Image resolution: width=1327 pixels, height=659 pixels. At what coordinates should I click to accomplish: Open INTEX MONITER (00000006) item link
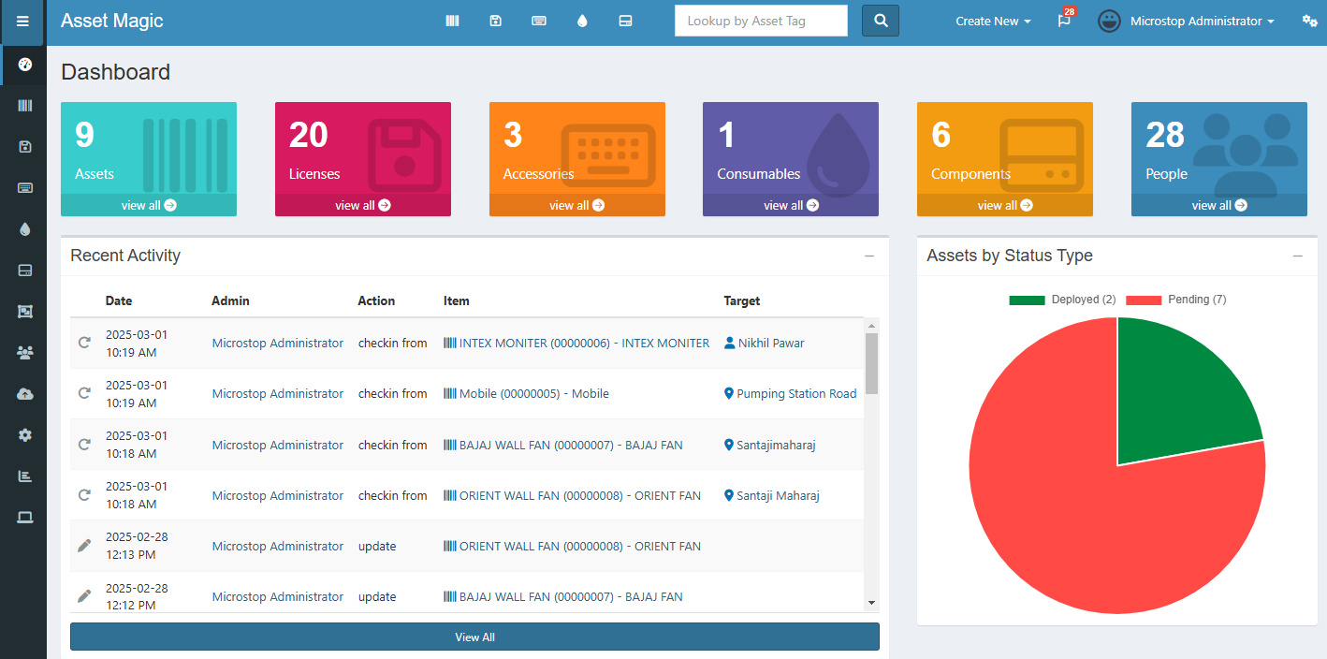click(x=576, y=344)
